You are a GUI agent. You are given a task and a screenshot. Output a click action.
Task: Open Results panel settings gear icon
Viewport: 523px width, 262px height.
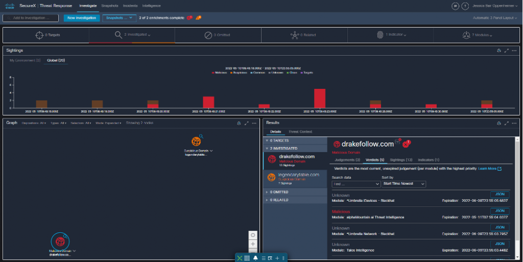click(498, 123)
